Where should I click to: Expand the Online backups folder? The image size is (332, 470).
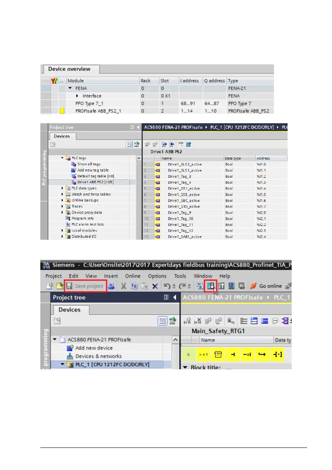(62, 200)
